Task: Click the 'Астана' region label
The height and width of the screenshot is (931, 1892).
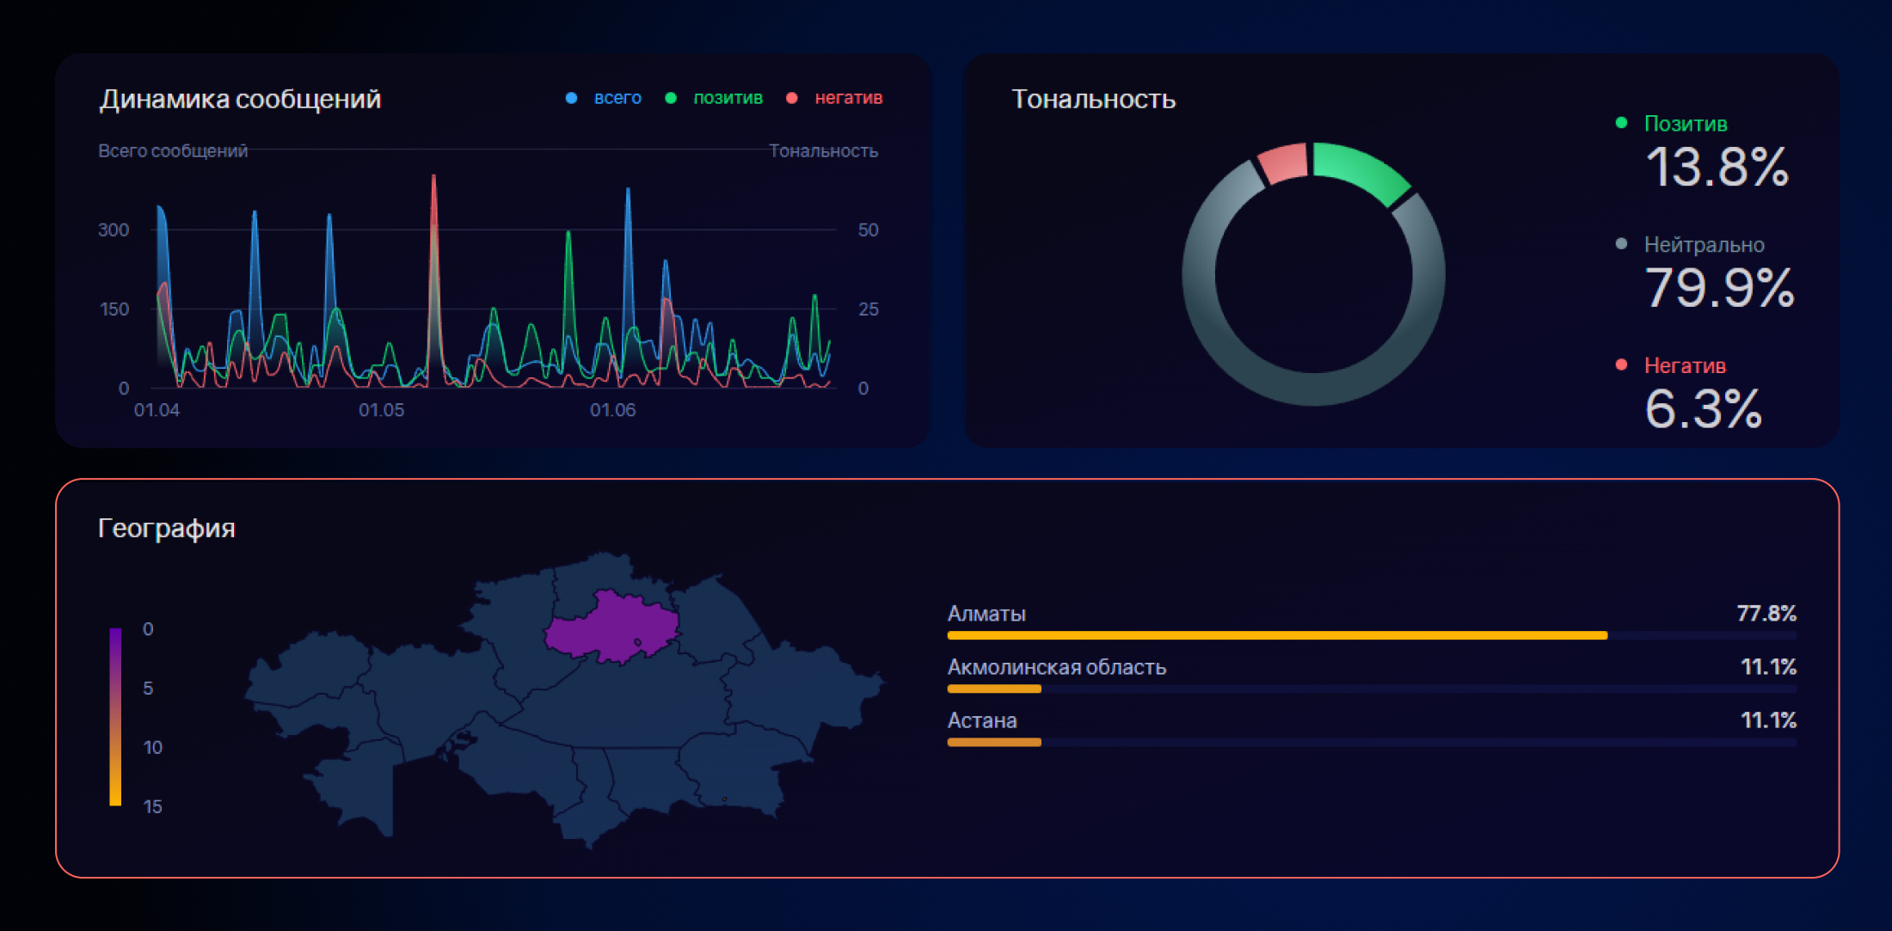Action: pos(982,720)
